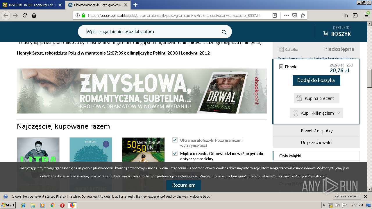372x209 pixels.
Task: Open Firefox from the taskbar
Action: coord(72,205)
